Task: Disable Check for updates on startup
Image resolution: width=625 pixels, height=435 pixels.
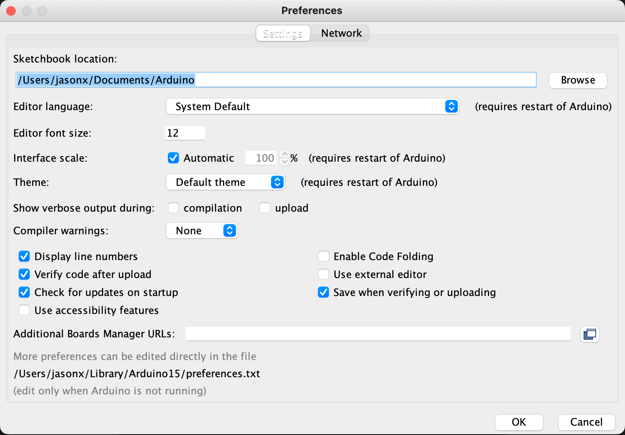Action: click(x=24, y=292)
